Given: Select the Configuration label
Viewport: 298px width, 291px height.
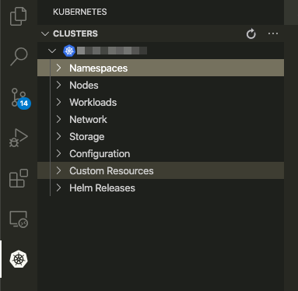Looking at the screenshot, I should click(100, 154).
